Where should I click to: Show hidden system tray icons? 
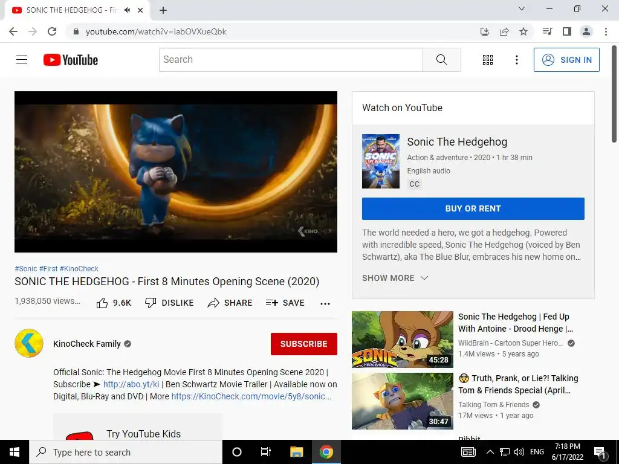(490, 452)
